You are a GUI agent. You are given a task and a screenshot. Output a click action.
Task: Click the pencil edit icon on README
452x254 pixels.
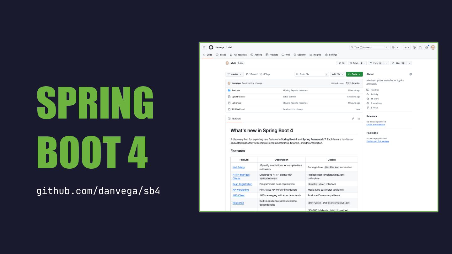pos(353,119)
